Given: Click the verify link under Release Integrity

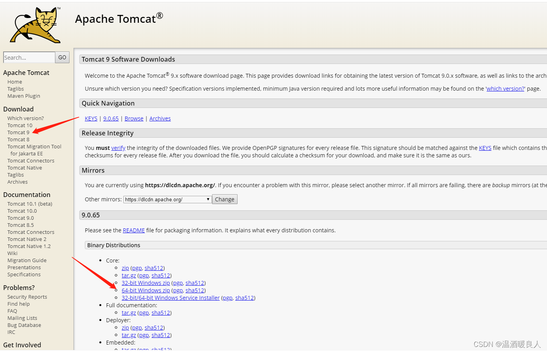Looking at the screenshot, I should tap(118, 148).
